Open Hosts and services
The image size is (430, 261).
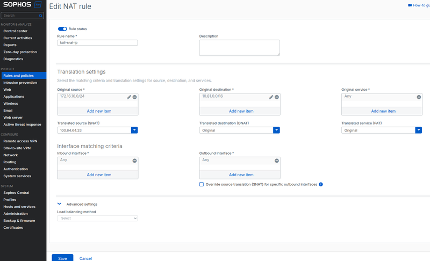(x=19, y=207)
